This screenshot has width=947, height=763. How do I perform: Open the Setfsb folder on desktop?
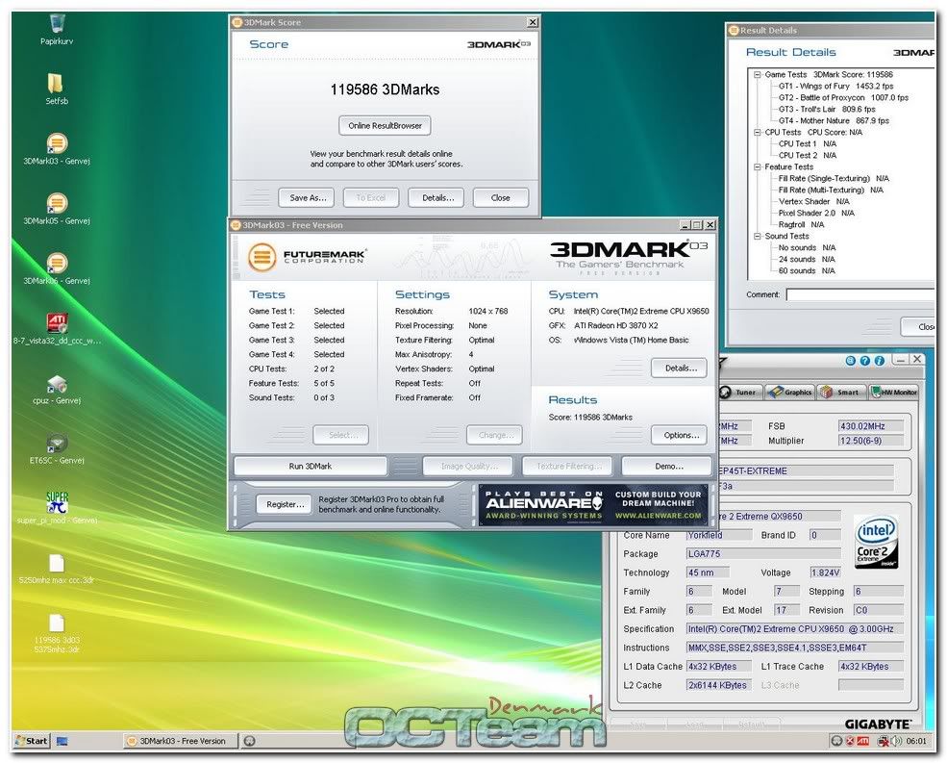click(55, 83)
